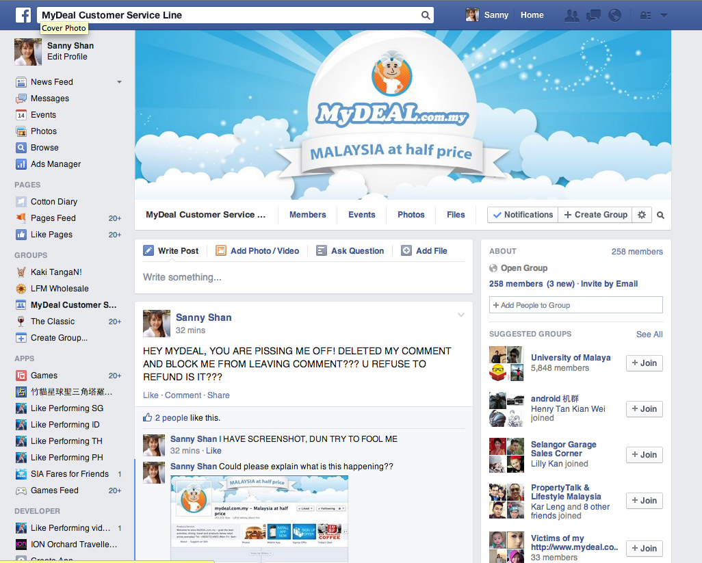This screenshot has height=563, width=702.
Task: Select Ask Question option
Action: click(x=350, y=251)
